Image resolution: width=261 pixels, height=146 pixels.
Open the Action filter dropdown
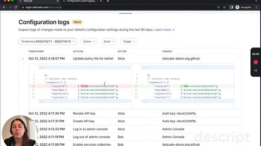tap(89, 41)
